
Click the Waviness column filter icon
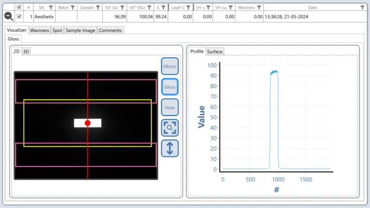pyautogui.click(x=259, y=8)
